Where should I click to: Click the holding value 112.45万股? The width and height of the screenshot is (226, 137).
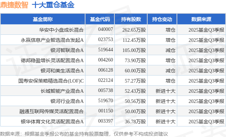click(x=134, y=40)
